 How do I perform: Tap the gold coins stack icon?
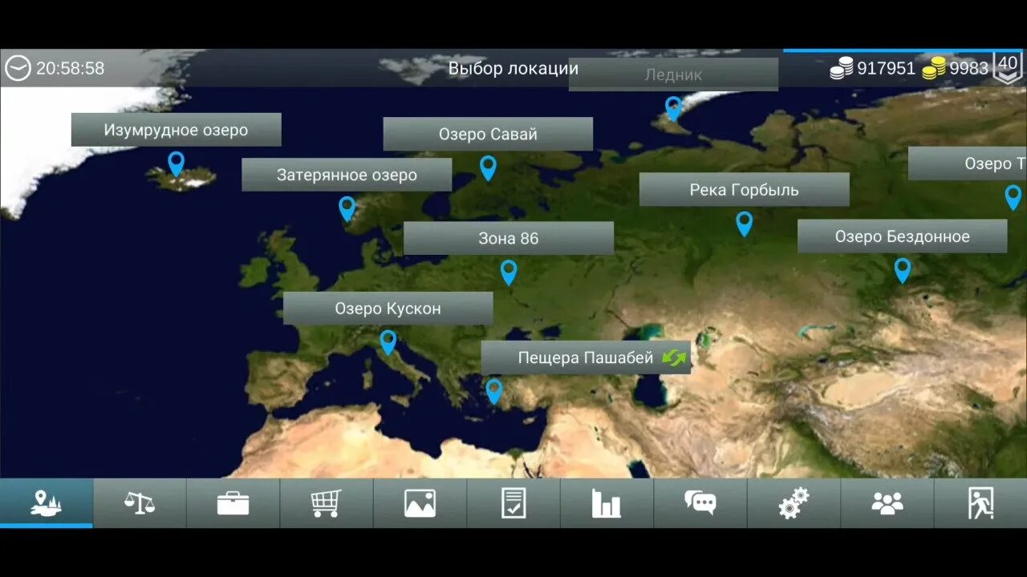(x=934, y=69)
